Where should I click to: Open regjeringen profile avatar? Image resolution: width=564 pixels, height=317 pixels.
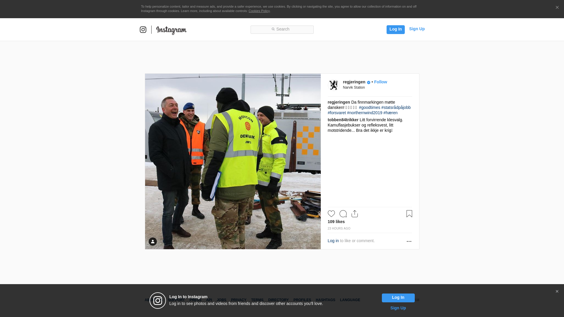[x=334, y=85]
